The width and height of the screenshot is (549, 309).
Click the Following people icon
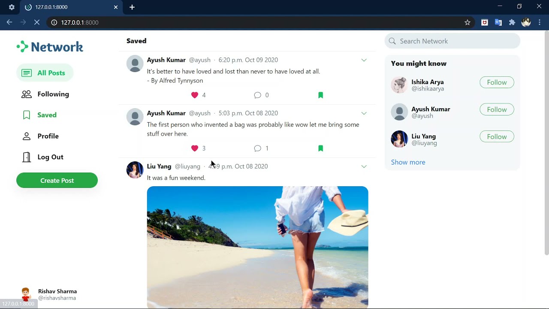pos(27,94)
